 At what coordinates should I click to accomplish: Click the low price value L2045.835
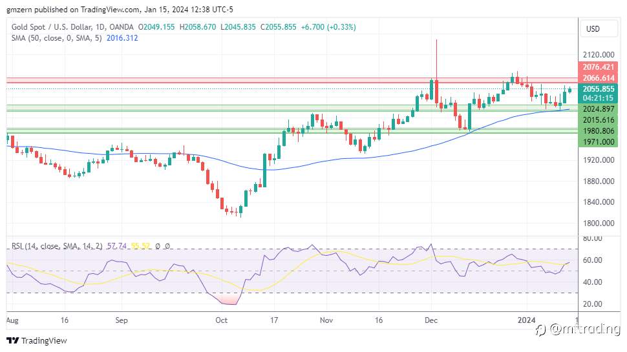point(238,26)
